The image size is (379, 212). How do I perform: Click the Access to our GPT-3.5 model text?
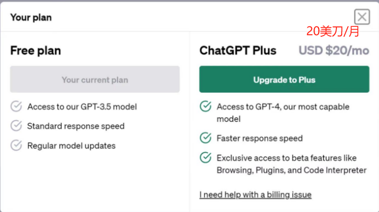point(82,106)
